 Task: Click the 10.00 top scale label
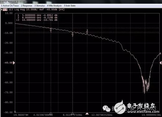(x=9, y=13)
